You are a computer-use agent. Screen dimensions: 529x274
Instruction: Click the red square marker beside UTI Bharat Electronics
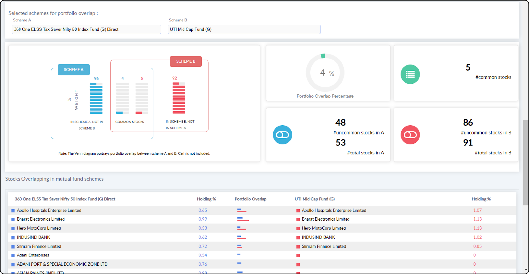pyautogui.click(x=298, y=219)
